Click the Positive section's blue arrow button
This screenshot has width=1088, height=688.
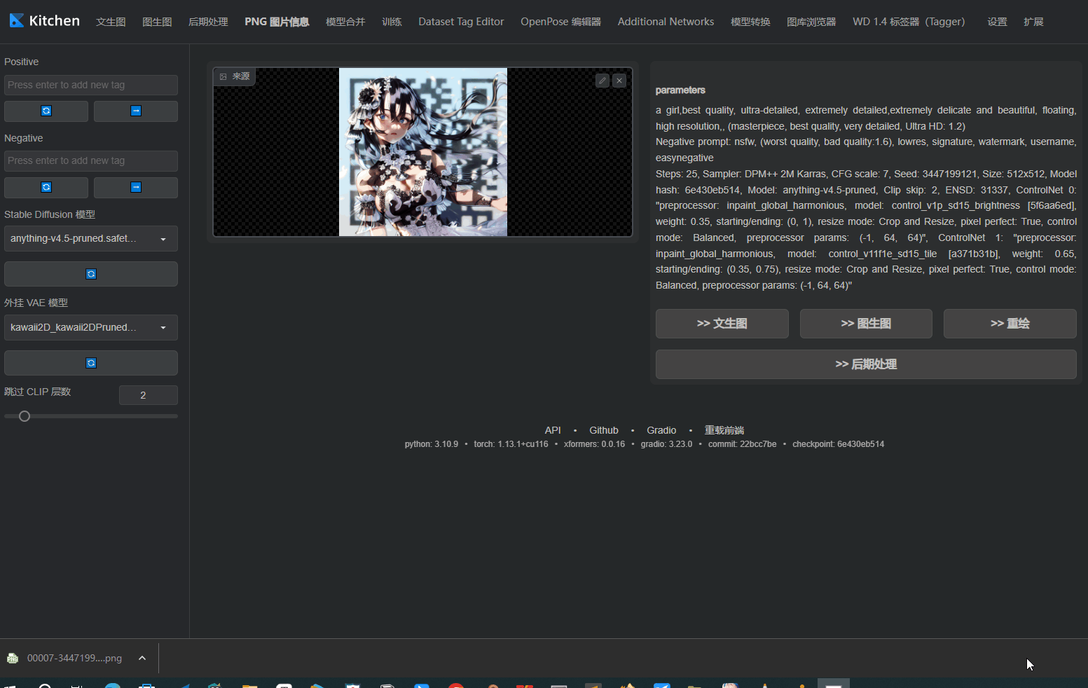(136, 111)
